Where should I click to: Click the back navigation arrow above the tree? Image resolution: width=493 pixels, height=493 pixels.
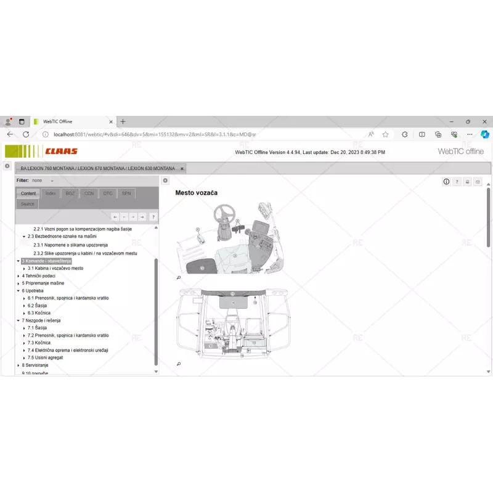click(115, 217)
